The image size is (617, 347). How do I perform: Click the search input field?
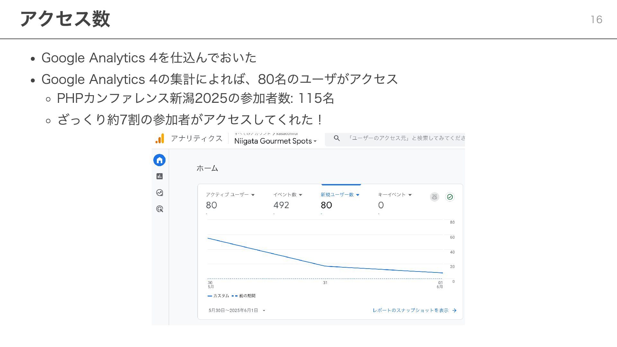(x=407, y=138)
